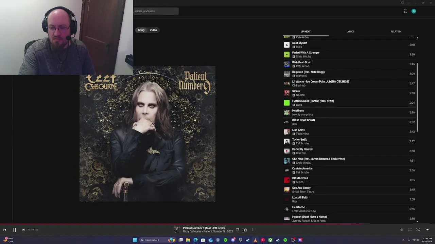Open File Explorer from the taskbar
This screenshot has width=435, height=244.
188,240
